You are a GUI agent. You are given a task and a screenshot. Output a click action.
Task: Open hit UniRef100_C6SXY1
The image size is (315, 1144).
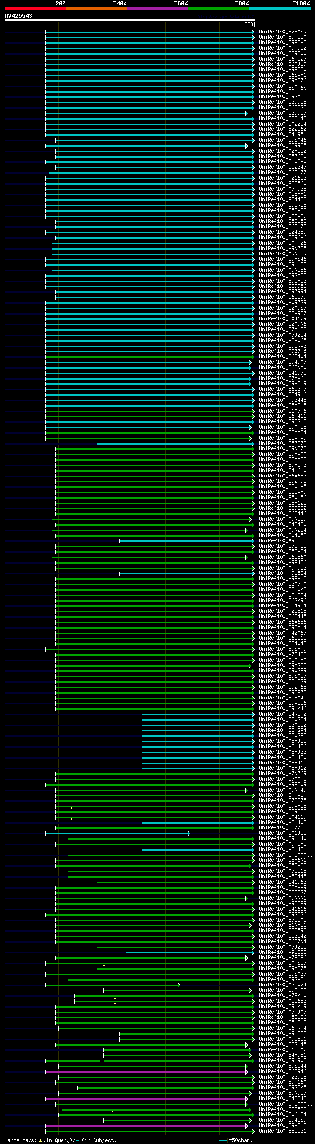tap(283, 75)
